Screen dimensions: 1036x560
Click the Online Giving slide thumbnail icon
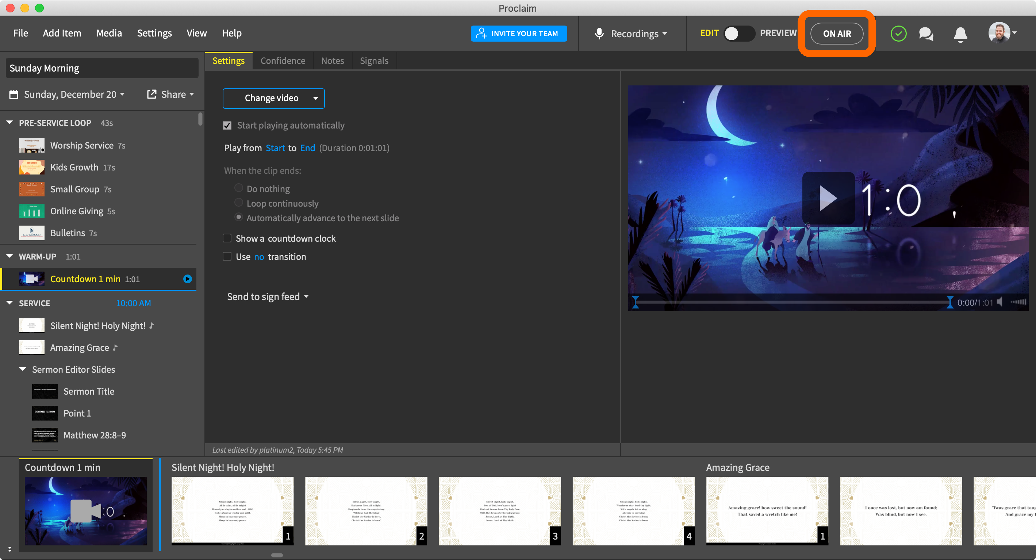click(32, 211)
